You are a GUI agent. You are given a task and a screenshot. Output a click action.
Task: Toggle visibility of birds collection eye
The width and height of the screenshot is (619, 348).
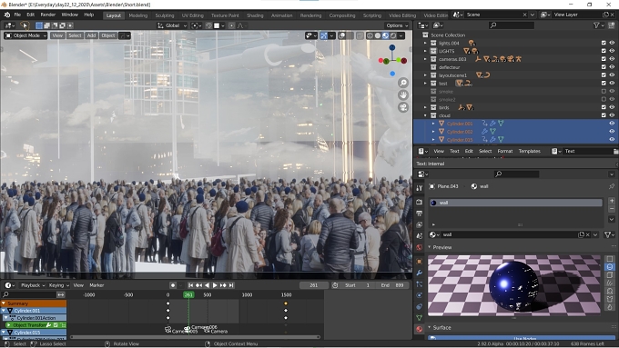click(x=612, y=107)
